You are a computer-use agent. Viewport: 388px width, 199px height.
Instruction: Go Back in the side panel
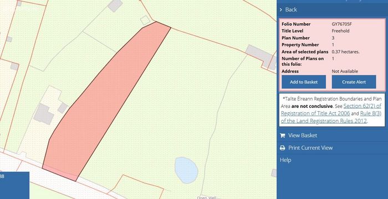(x=291, y=9)
